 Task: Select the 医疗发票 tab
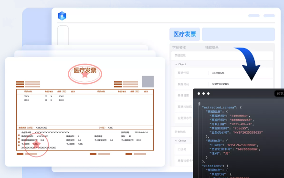point(185,34)
